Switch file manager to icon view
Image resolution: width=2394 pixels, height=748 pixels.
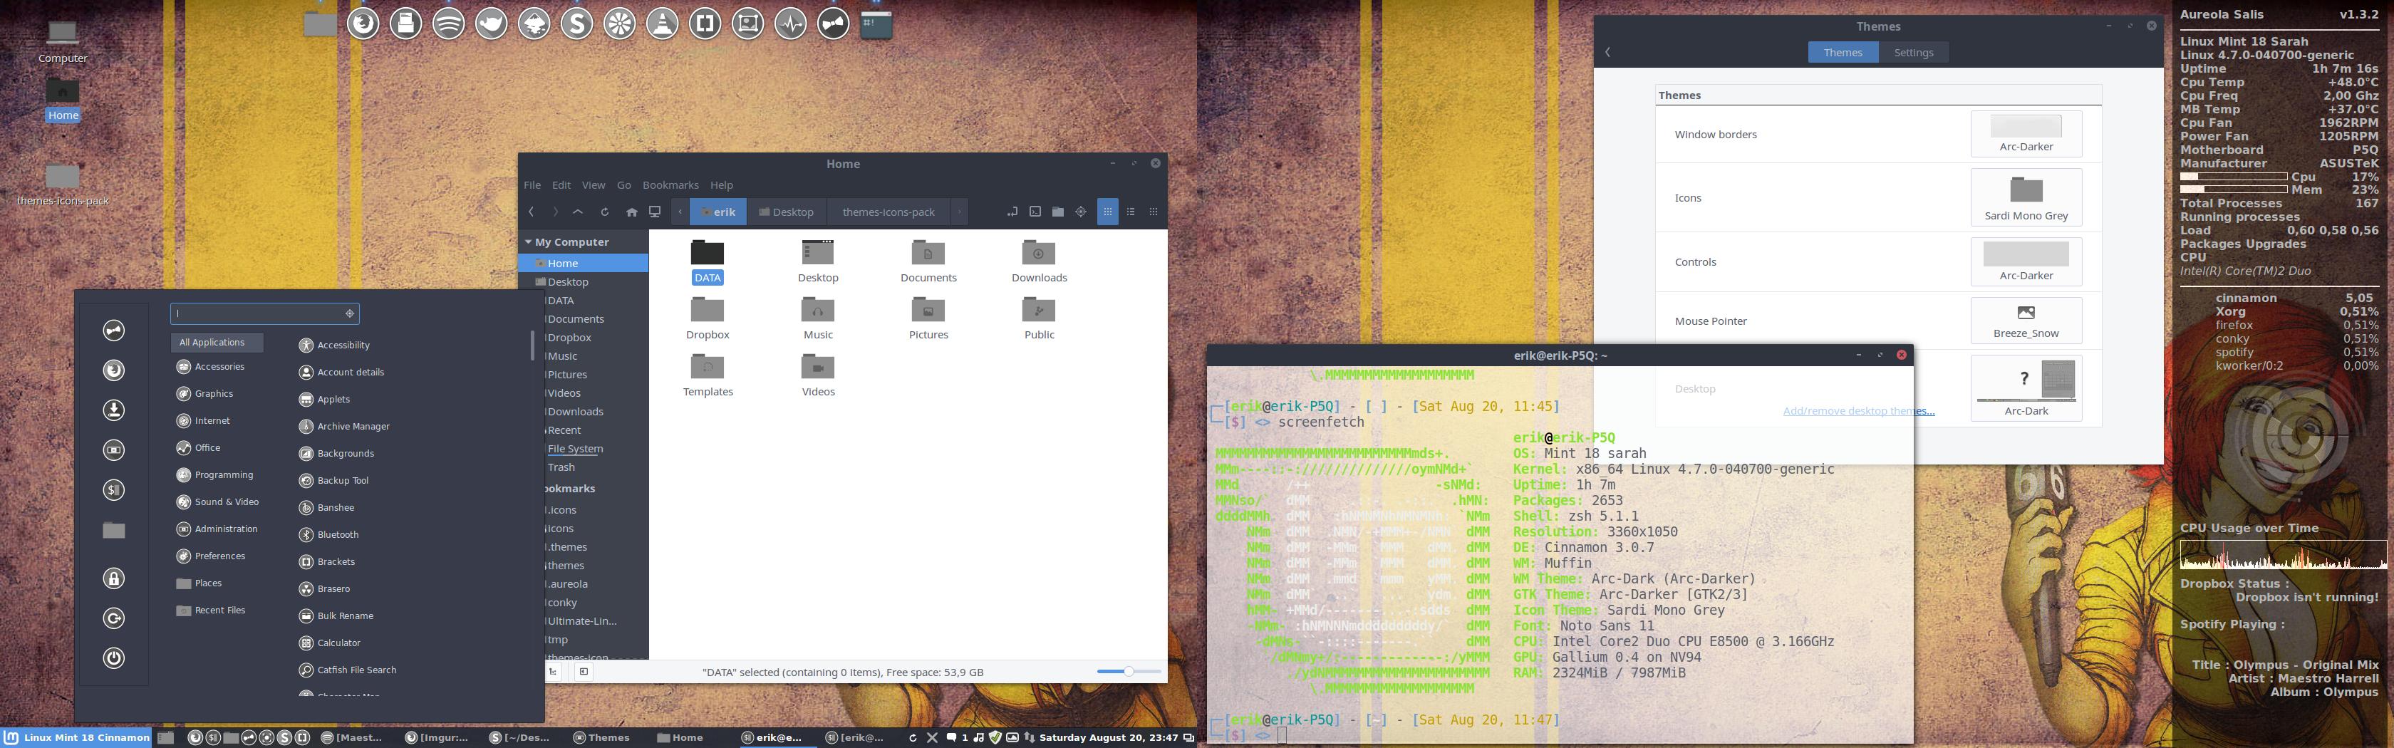point(1108,212)
